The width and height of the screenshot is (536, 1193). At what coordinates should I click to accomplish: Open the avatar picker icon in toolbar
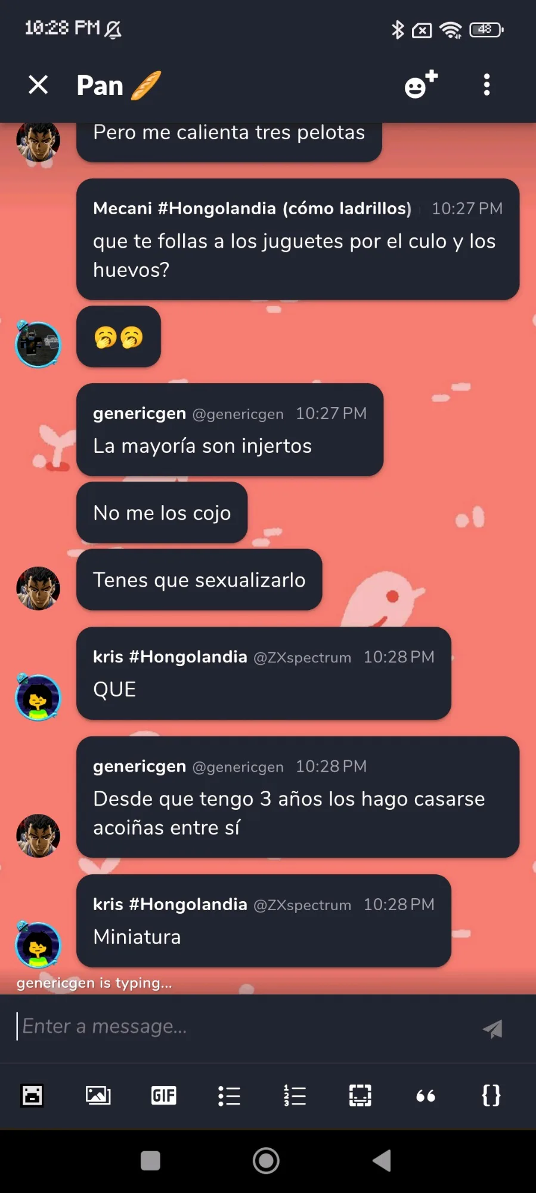tap(32, 1095)
